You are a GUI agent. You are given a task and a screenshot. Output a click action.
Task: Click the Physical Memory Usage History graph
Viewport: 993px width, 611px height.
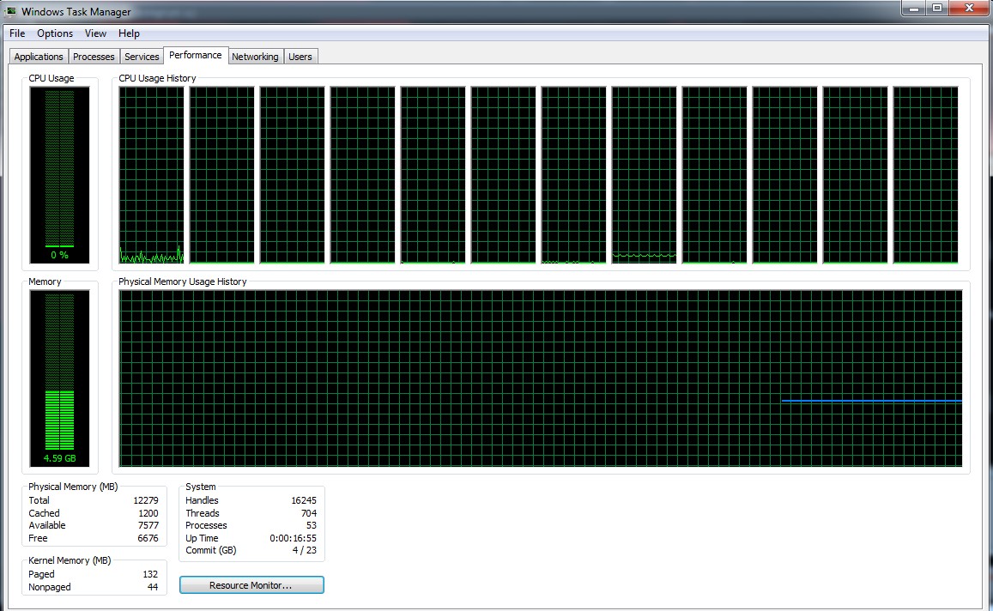(540, 378)
